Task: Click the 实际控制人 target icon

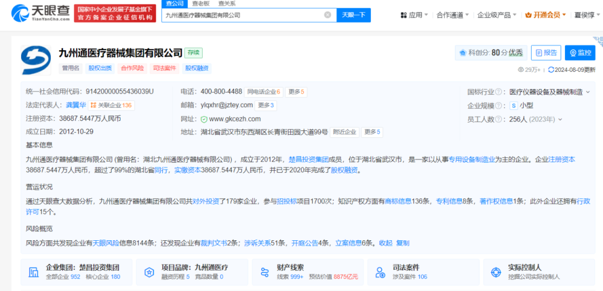Action: coord(496,272)
